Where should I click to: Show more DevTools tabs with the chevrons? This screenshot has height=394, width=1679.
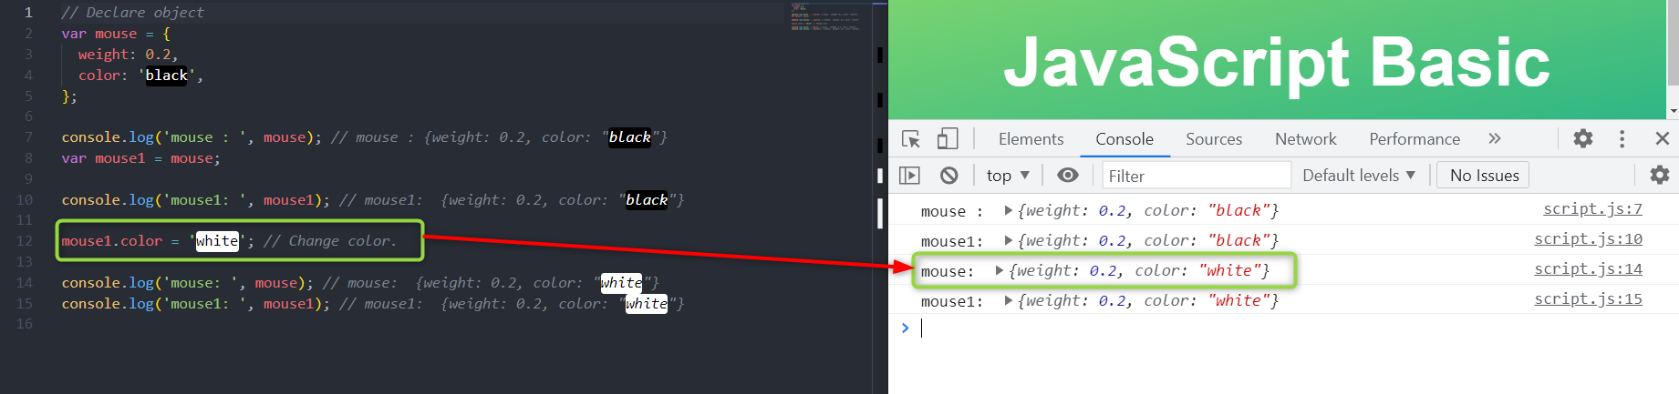click(1494, 138)
